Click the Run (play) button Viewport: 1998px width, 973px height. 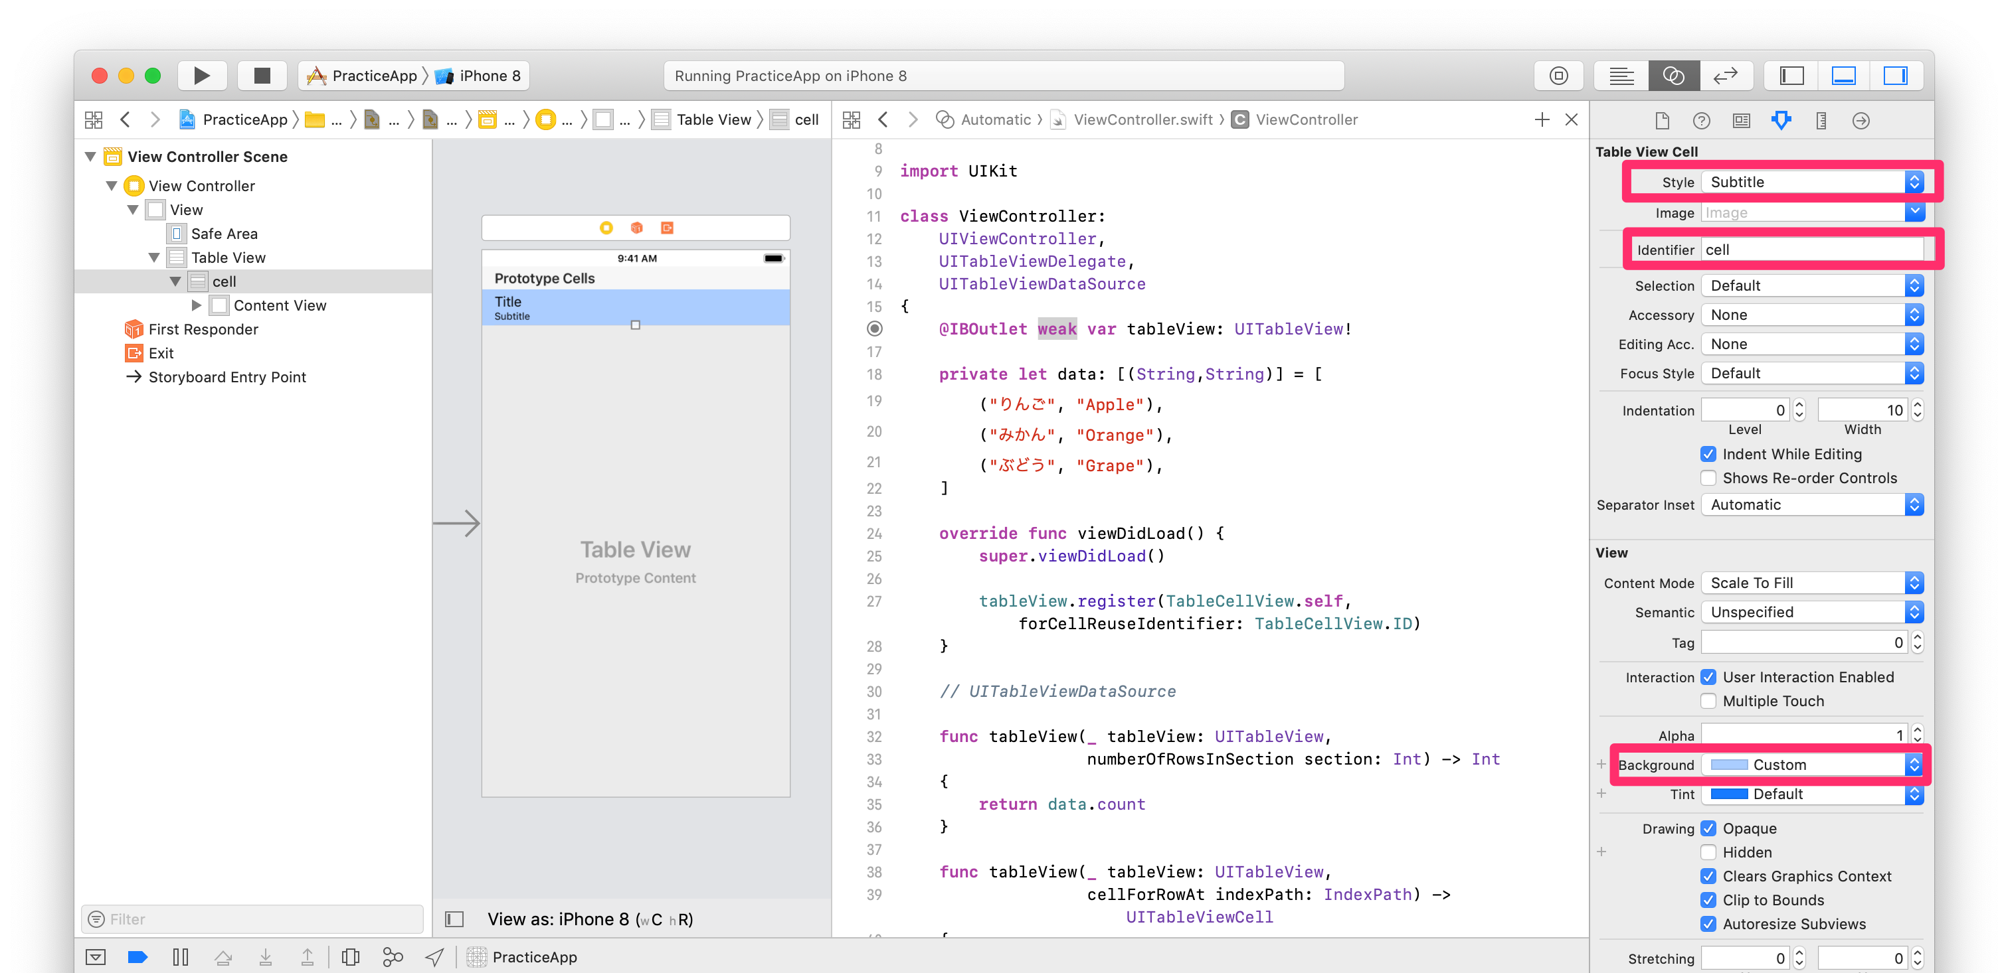(202, 75)
